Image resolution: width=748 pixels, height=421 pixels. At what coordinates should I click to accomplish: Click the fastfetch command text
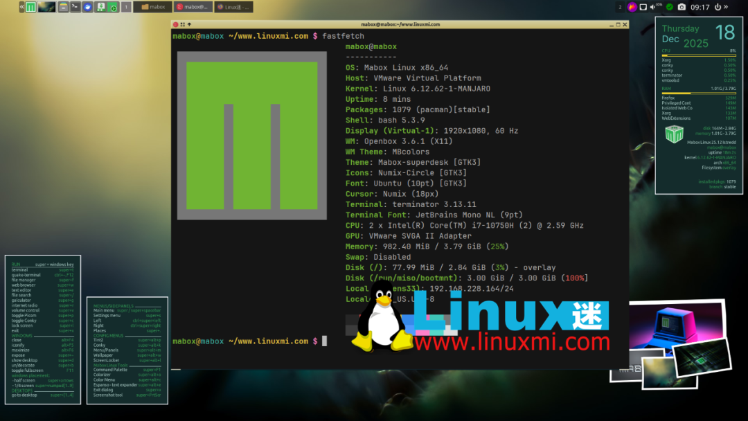(343, 36)
